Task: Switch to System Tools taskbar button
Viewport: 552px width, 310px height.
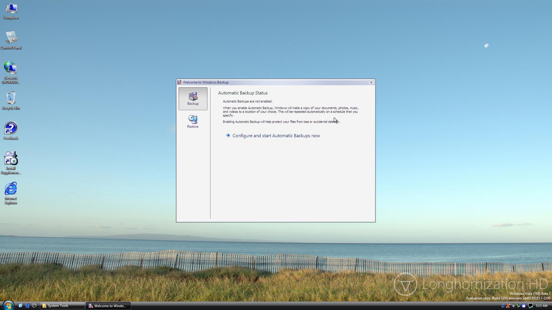Action: coord(62,306)
